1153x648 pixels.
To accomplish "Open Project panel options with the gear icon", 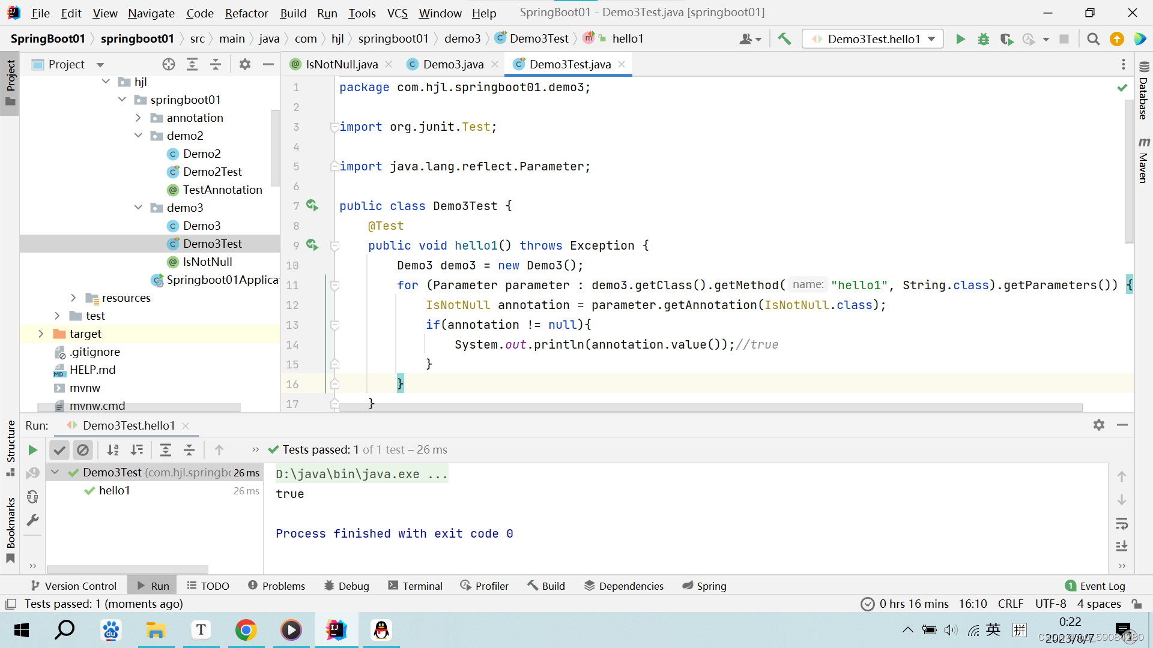I will coord(245,64).
